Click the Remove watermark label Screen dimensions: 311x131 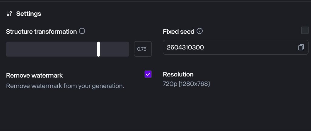[34, 76]
